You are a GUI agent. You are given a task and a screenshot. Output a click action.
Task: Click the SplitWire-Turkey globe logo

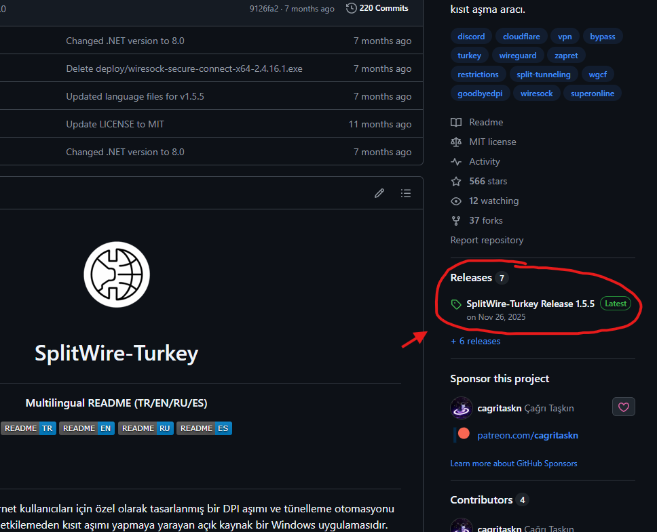[117, 274]
